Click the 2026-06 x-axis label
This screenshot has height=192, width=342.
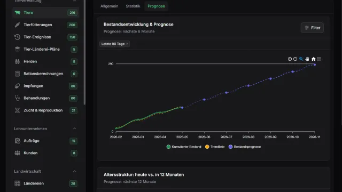point(204,137)
